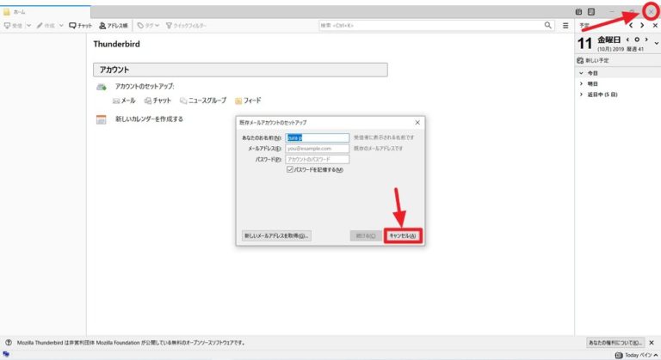This screenshot has height=360, width=661.
Task: Close the mail account setup dialog
Action: [x=417, y=123]
